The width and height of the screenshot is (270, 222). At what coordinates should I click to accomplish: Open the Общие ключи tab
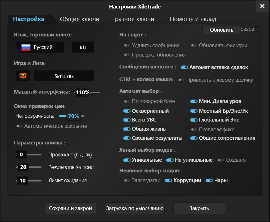[80, 19]
